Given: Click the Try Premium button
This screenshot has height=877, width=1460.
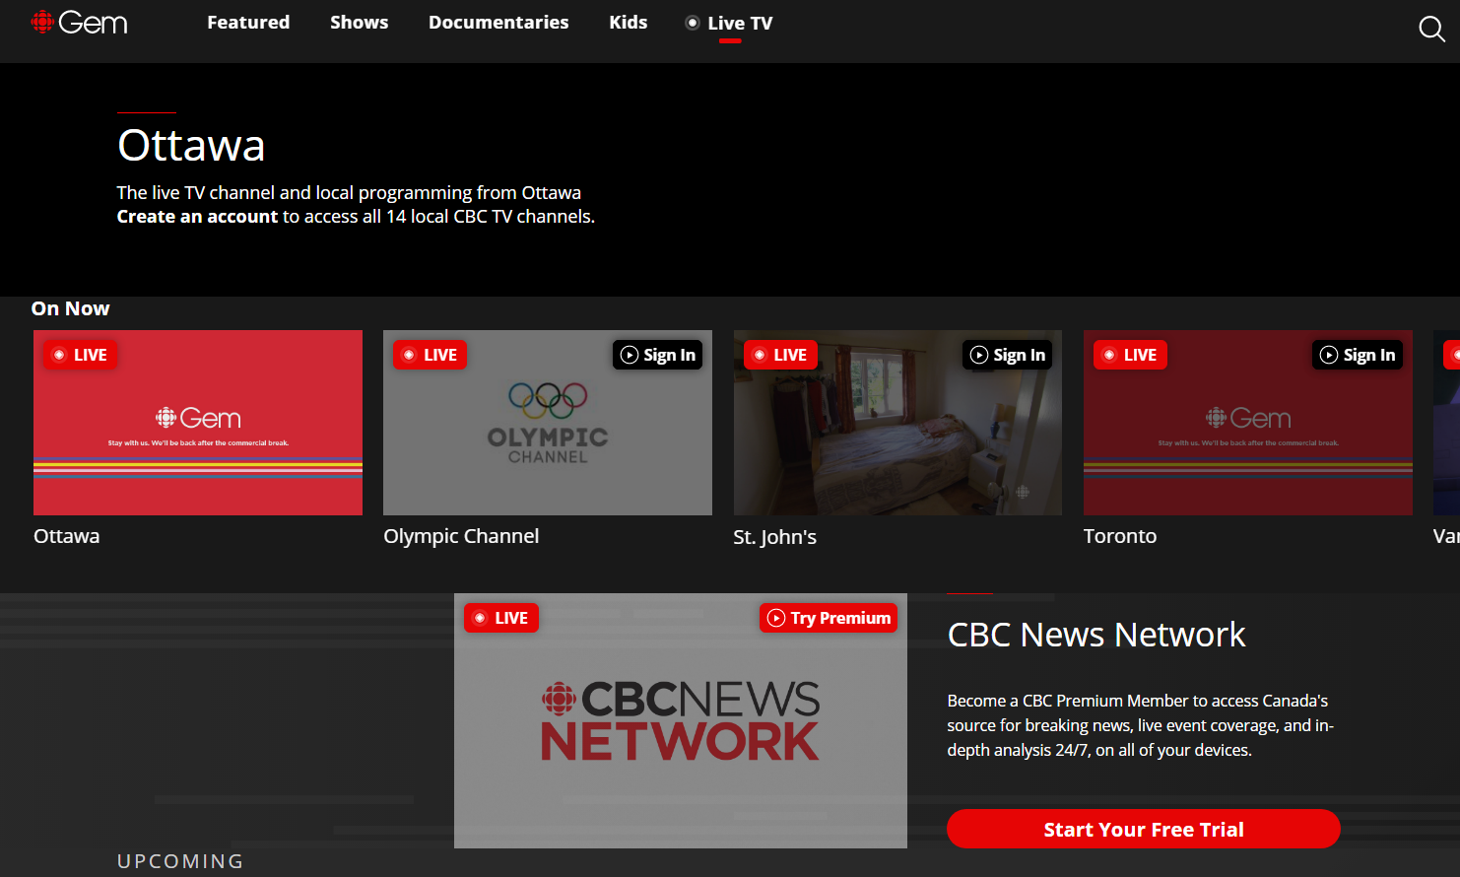Looking at the screenshot, I should pos(829,618).
